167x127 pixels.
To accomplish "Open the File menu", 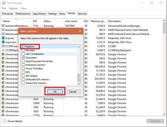I will (x=4, y=8).
